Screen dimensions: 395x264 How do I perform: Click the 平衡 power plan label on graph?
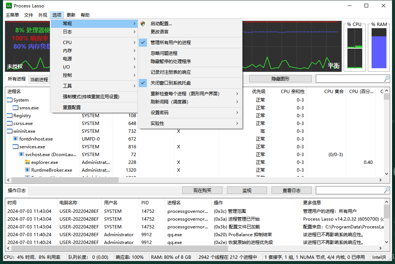(x=334, y=66)
